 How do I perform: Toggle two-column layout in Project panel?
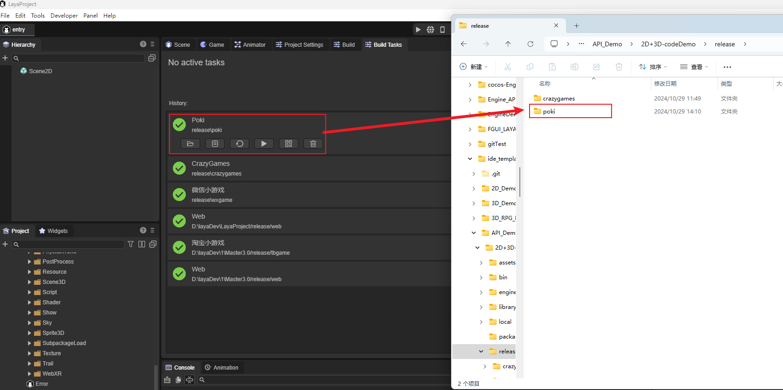click(142, 244)
